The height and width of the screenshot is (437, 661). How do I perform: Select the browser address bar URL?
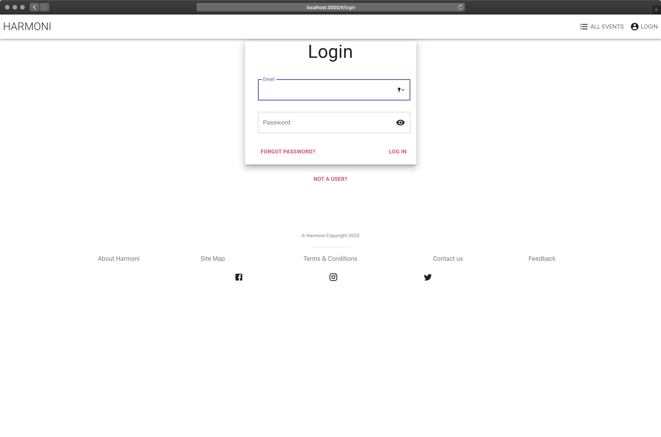pos(331,7)
